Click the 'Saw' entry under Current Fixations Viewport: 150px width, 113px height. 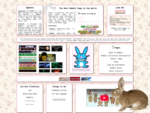click(30, 90)
